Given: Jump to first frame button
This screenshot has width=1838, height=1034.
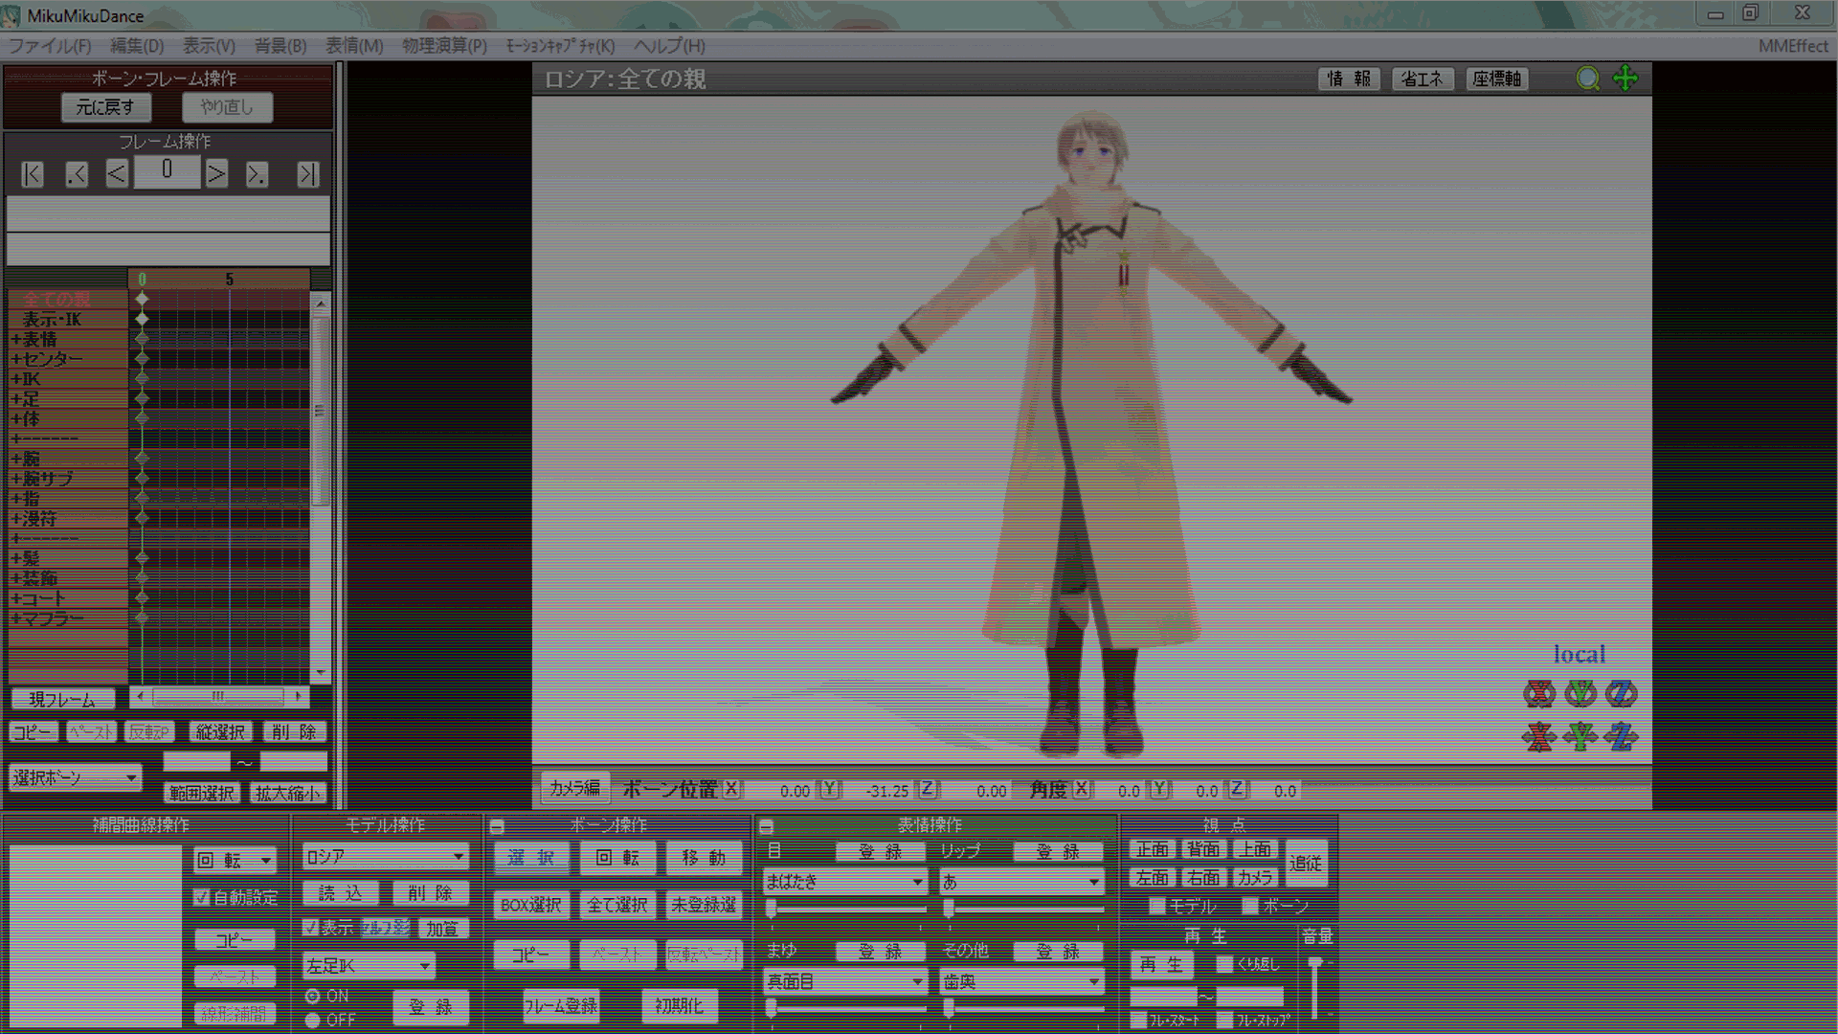Looking at the screenshot, I should [33, 174].
